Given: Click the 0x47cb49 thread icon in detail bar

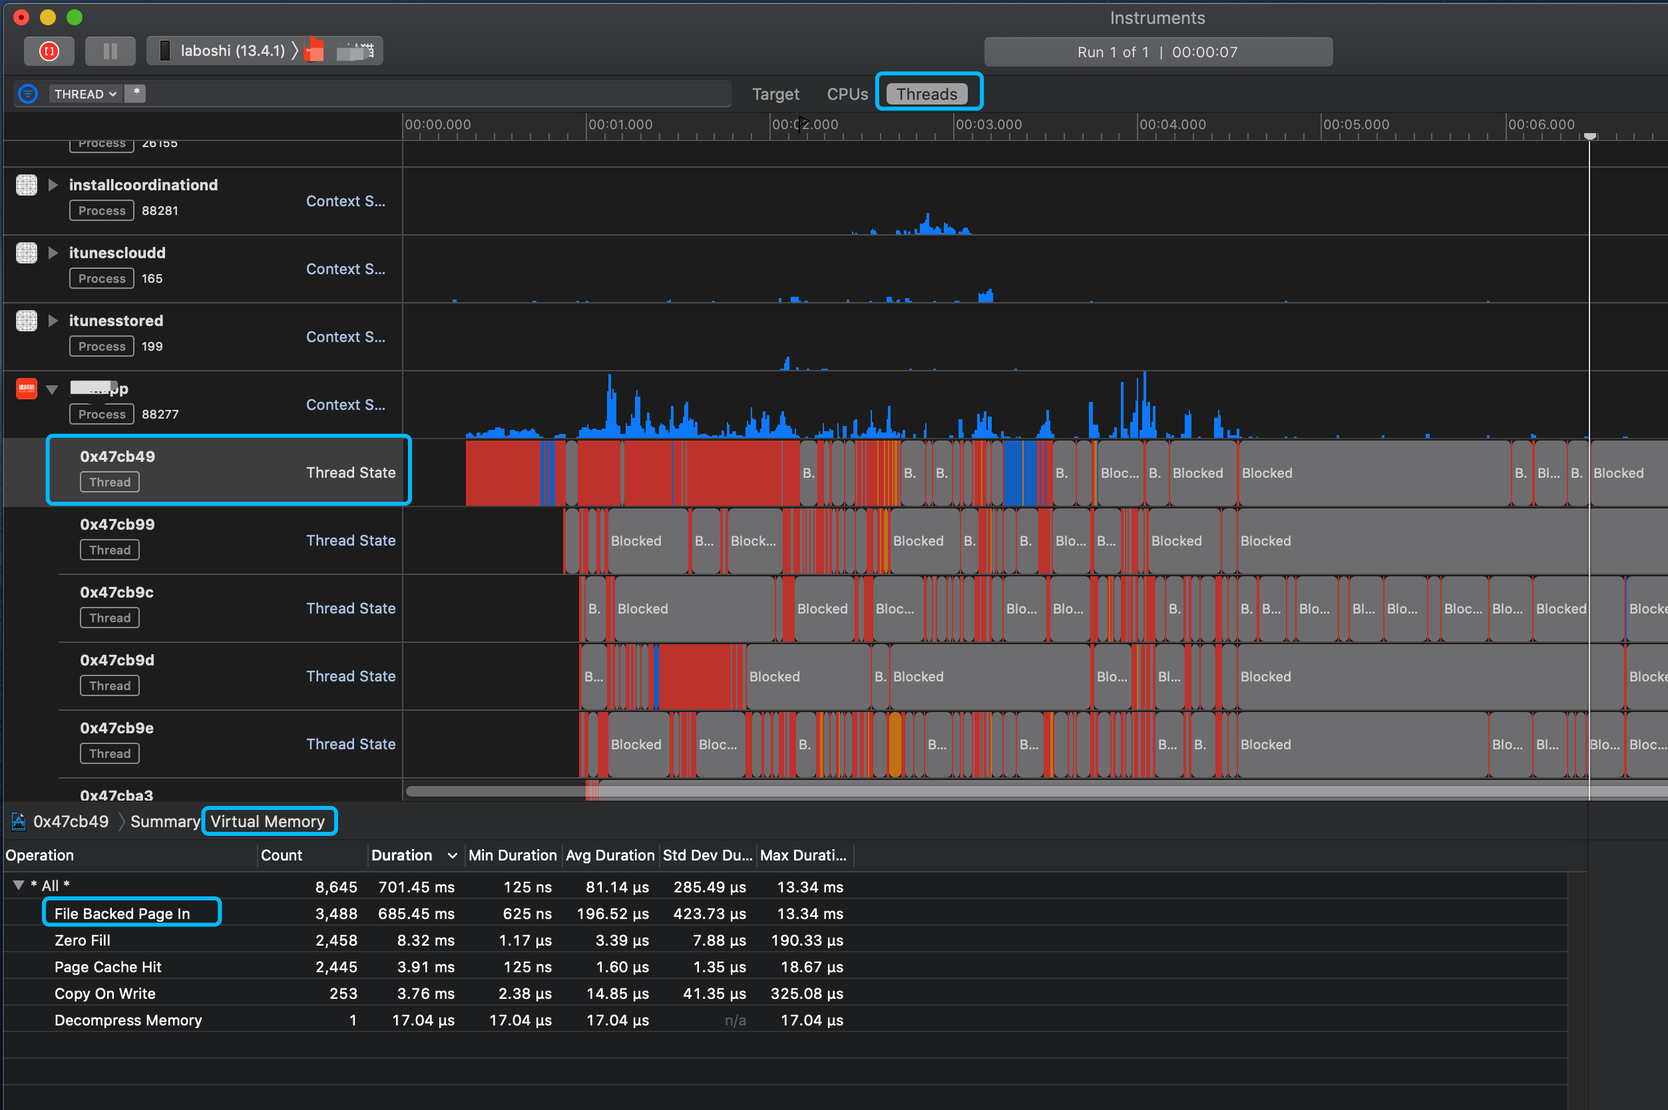Looking at the screenshot, I should point(19,821).
